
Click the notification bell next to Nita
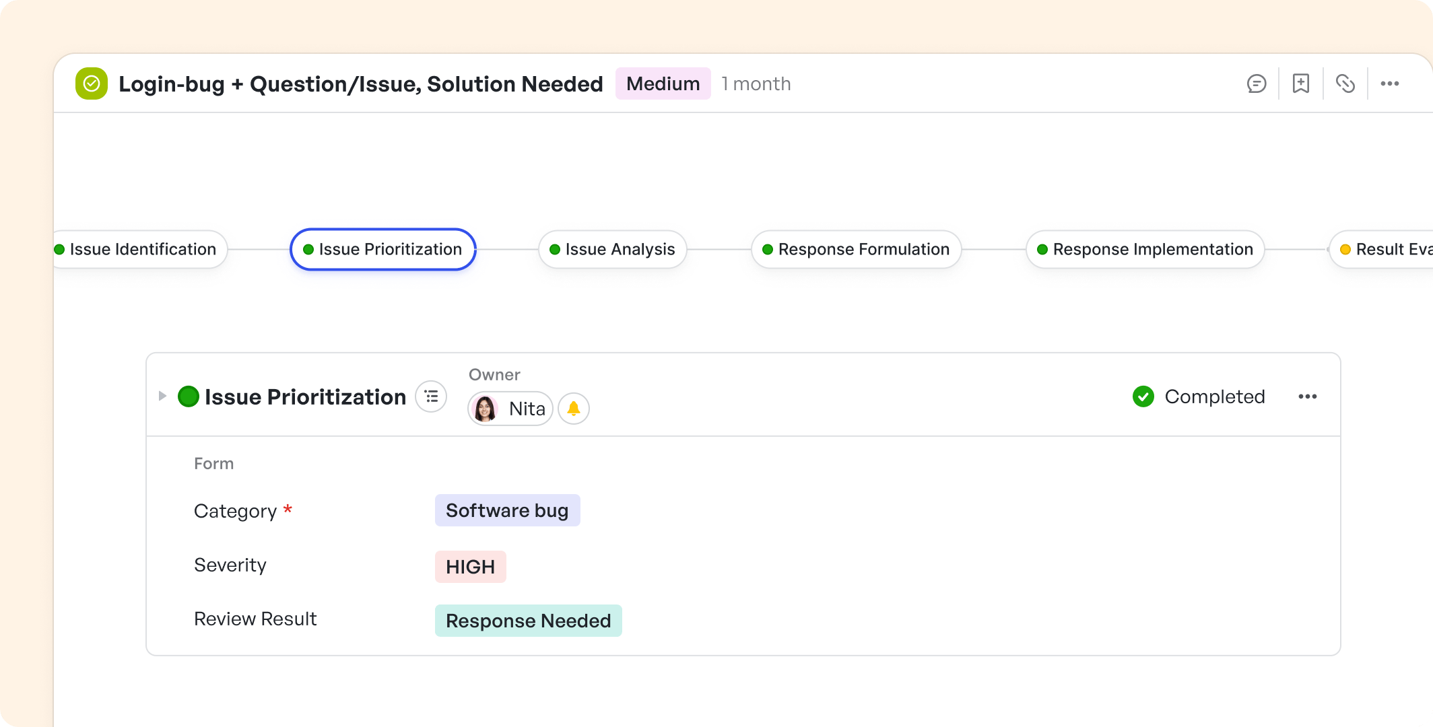pos(574,409)
